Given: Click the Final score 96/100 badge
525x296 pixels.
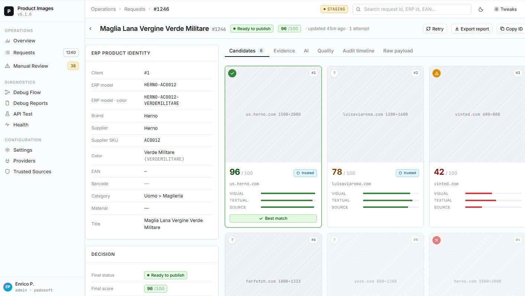Looking at the screenshot, I should click(x=156, y=289).
